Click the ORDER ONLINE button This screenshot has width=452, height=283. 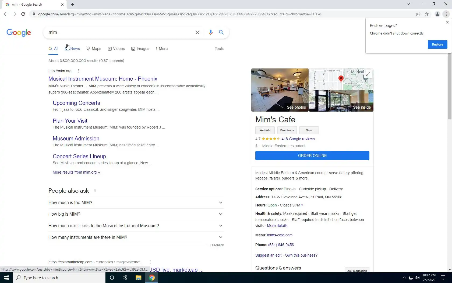312,156
